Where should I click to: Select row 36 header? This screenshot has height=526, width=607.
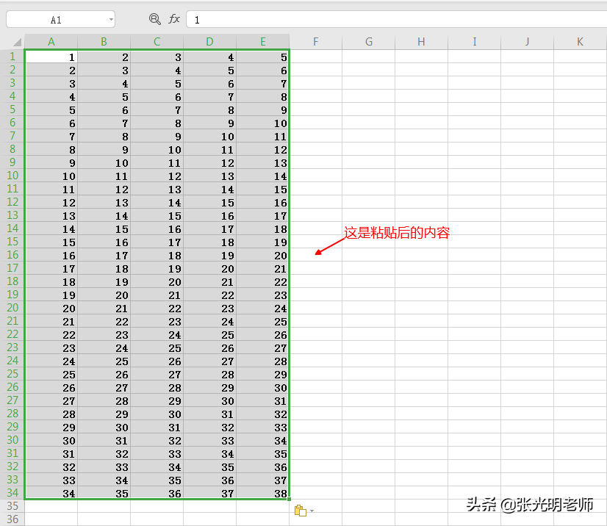[x=12, y=519]
